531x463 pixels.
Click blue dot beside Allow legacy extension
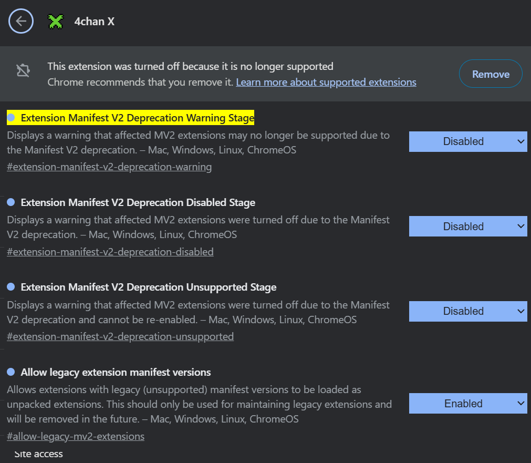point(11,372)
